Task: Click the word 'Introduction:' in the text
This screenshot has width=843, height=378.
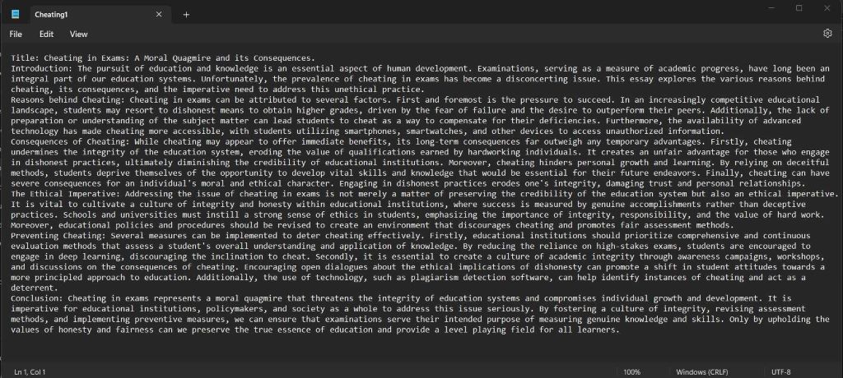Action: pyautogui.click(x=41, y=68)
